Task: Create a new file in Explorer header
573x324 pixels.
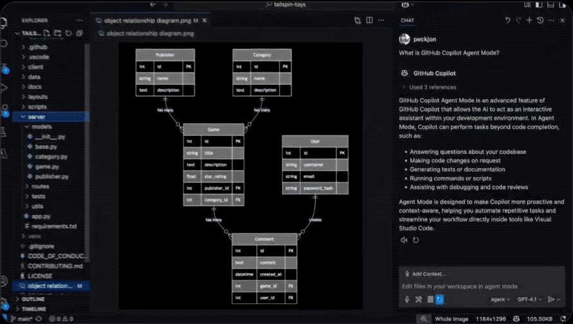Action: pos(47,33)
